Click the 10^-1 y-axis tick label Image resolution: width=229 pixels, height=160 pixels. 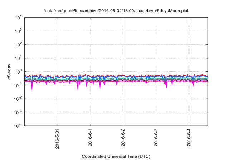tap(18, 85)
